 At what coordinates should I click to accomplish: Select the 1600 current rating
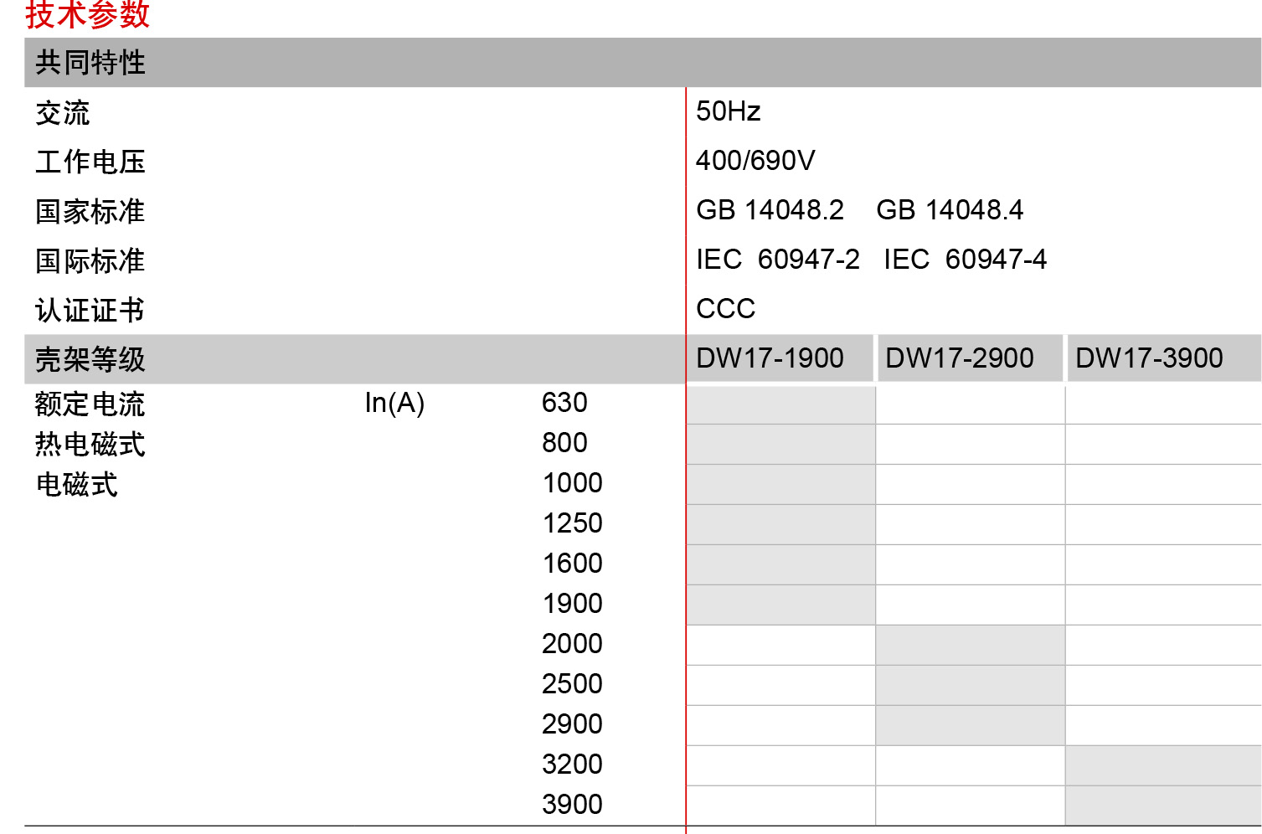pyautogui.click(x=572, y=564)
